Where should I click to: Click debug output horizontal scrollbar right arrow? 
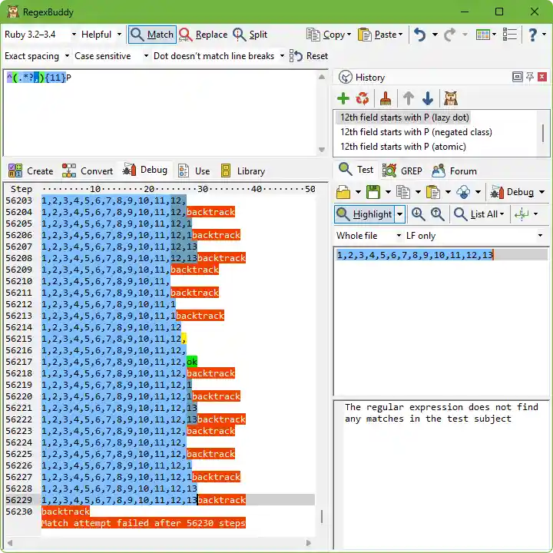[x=309, y=543]
